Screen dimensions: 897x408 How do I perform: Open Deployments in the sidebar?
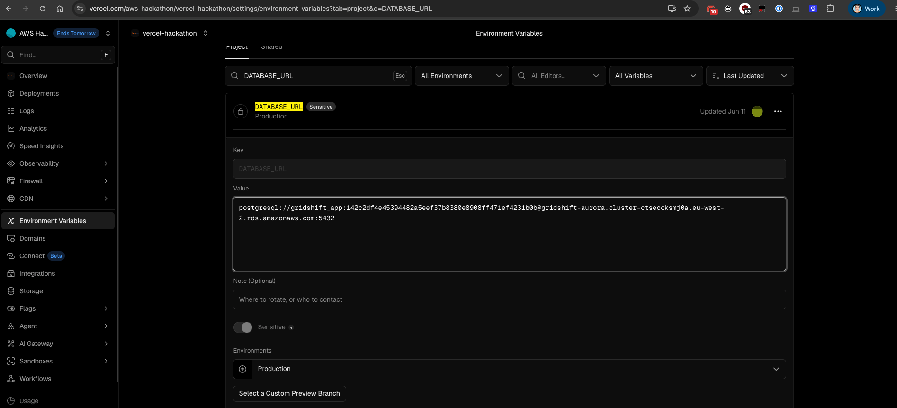(x=58, y=93)
